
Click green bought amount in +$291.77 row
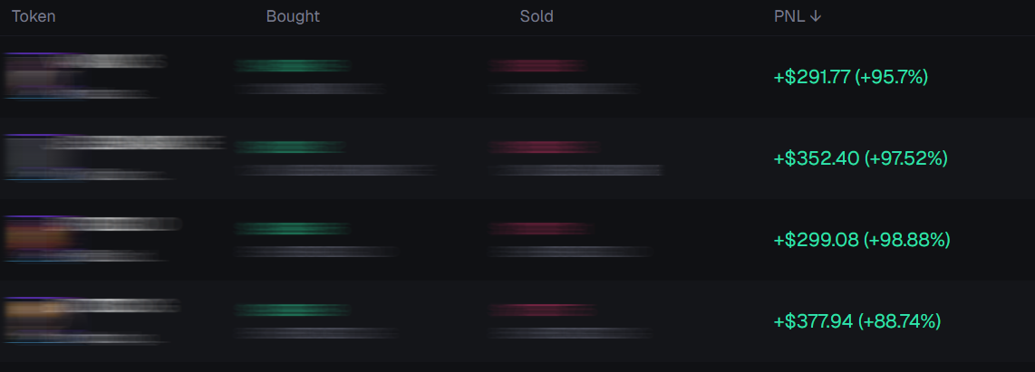pos(292,65)
